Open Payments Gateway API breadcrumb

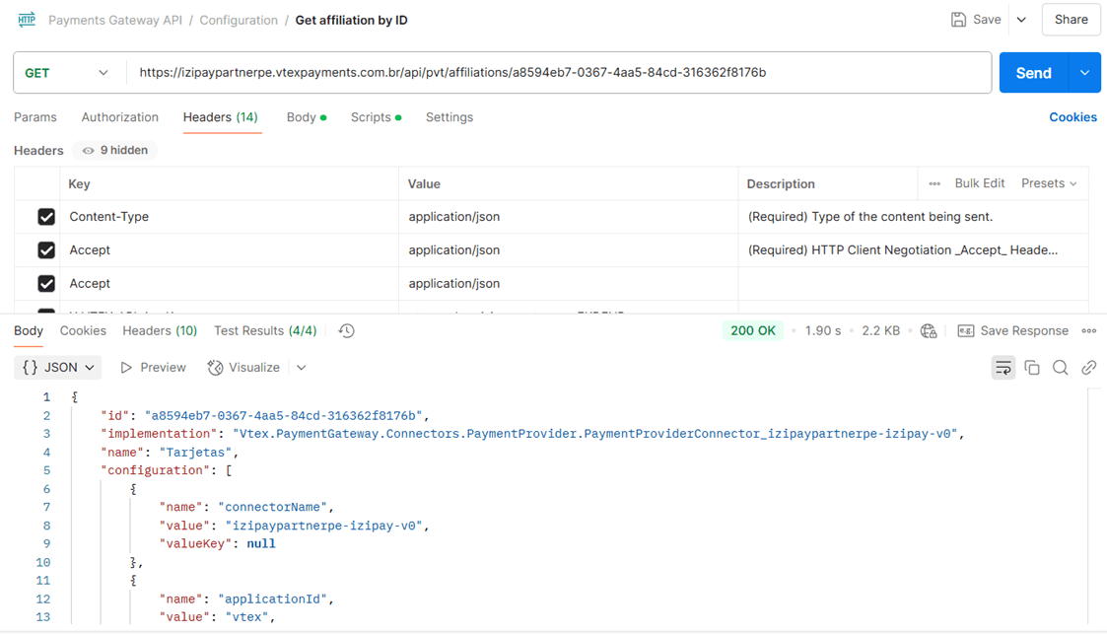115,20
